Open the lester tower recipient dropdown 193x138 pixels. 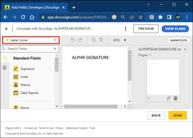click(x=31, y=40)
